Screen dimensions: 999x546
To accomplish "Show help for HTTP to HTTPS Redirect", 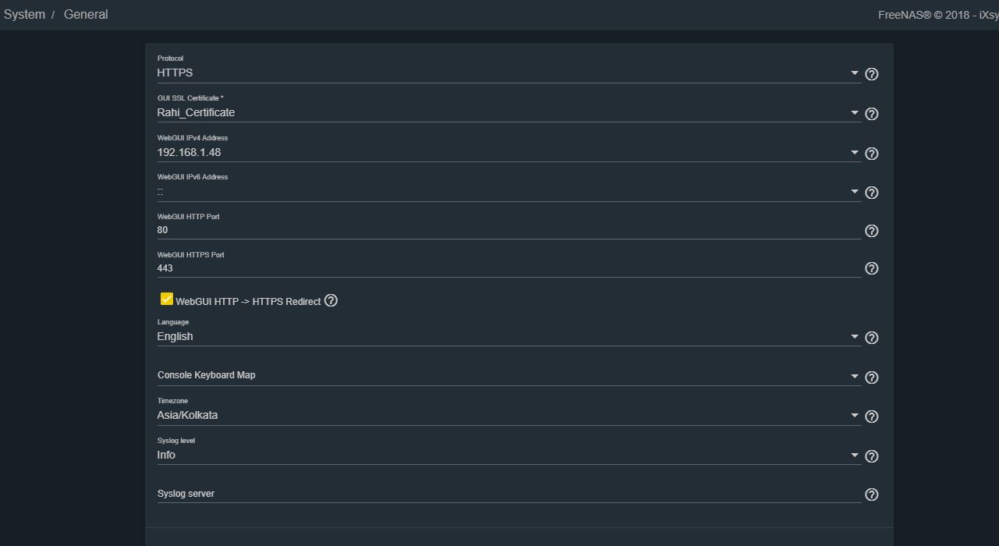I will [331, 300].
